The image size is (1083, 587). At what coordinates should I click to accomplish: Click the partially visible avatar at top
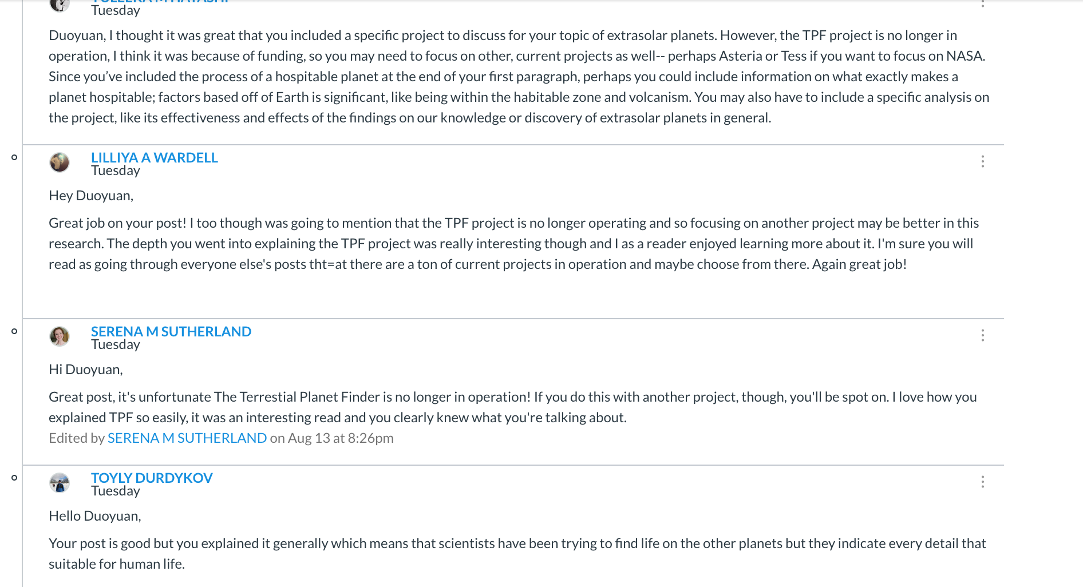tap(60, 5)
